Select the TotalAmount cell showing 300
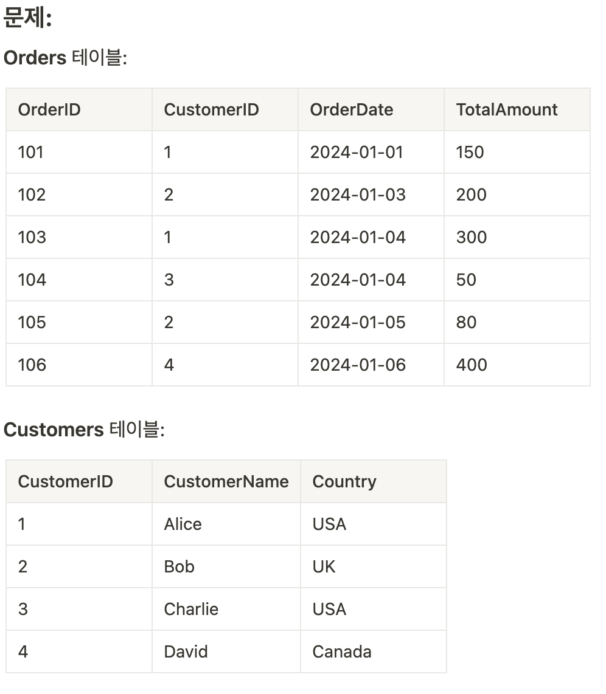This screenshot has height=694, width=606. tap(472, 237)
